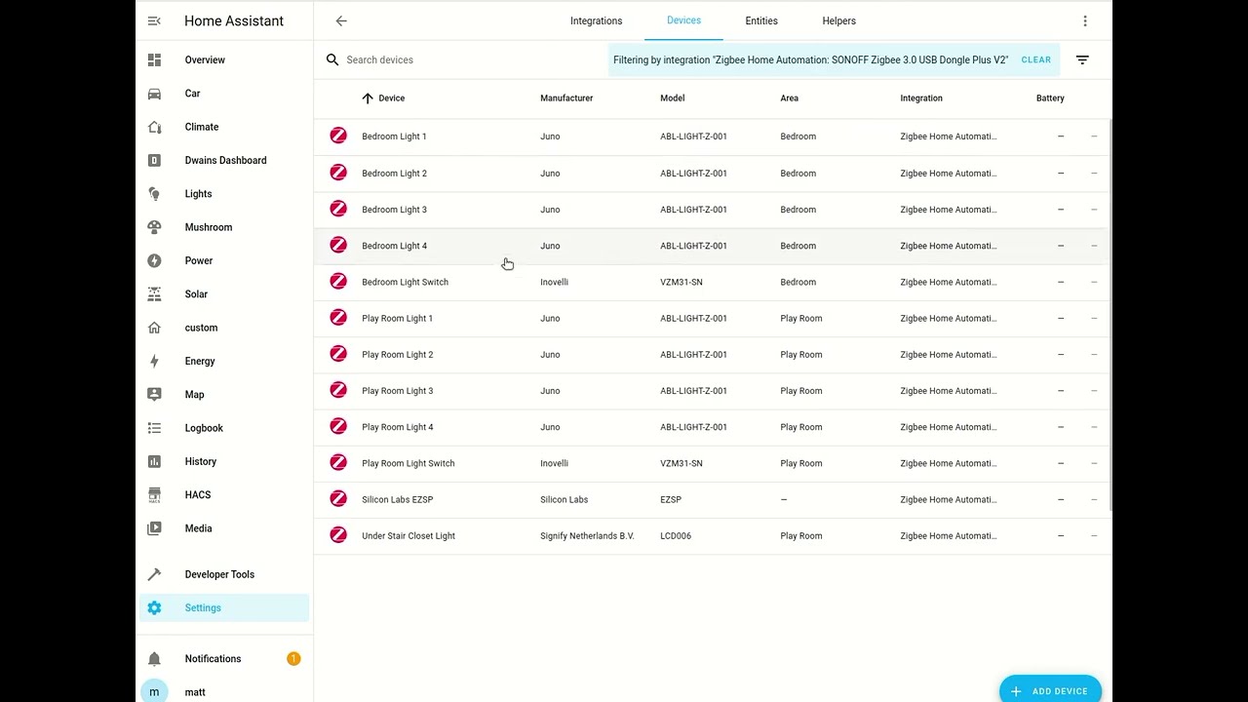
Task: Click the Search devices field
Action: [x=468, y=59]
